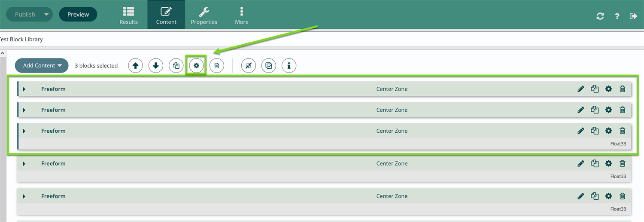The height and width of the screenshot is (222, 644).
Task: Delete the fourth Freeform block
Action: (623, 164)
